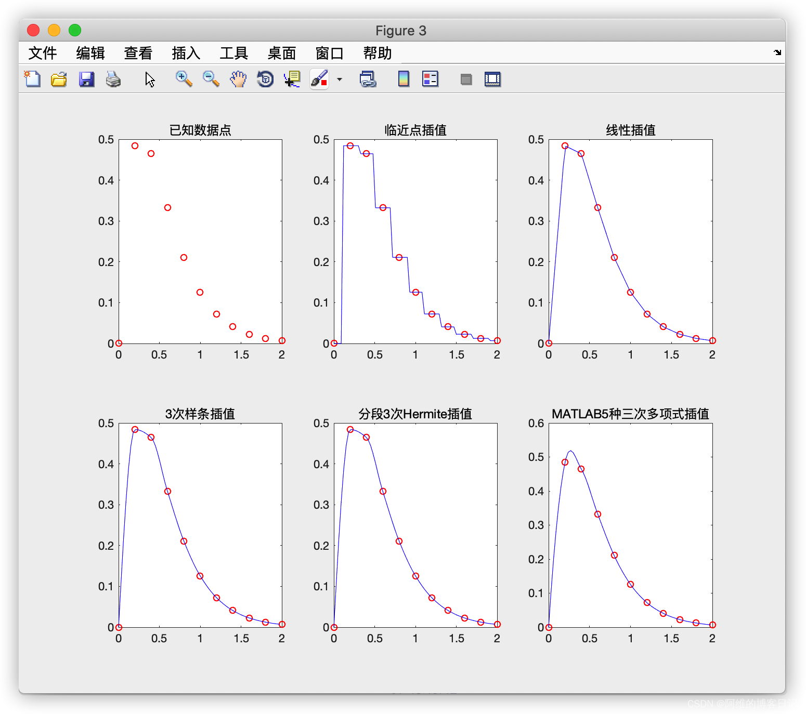Screen dimensions: 806x714
Task: Choose the Data Cursor tool
Action: 292,79
